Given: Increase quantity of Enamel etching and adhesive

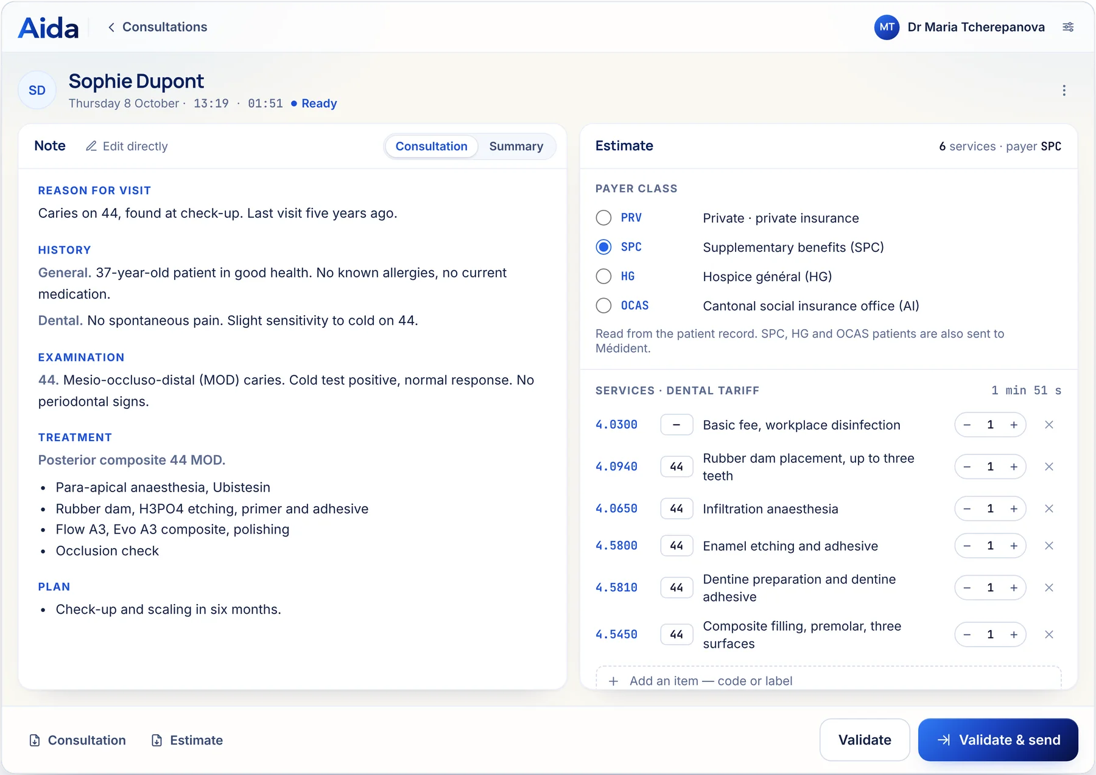Looking at the screenshot, I should tap(1013, 546).
